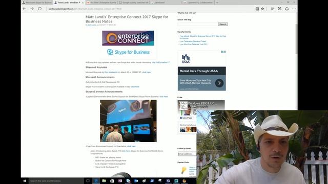Image resolution: width=328 pixels, height=184 pixels.
Task: Click the Follow by Email address field
Action: coord(187,154)
